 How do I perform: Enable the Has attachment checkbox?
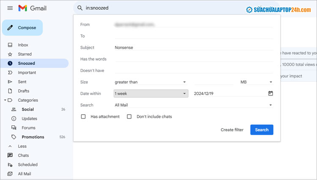pos(83,116)
